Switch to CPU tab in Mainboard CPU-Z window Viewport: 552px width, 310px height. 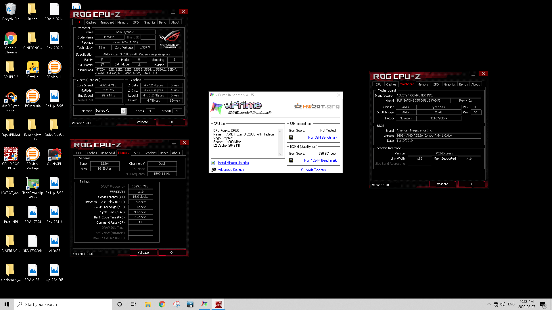point(379,84)
